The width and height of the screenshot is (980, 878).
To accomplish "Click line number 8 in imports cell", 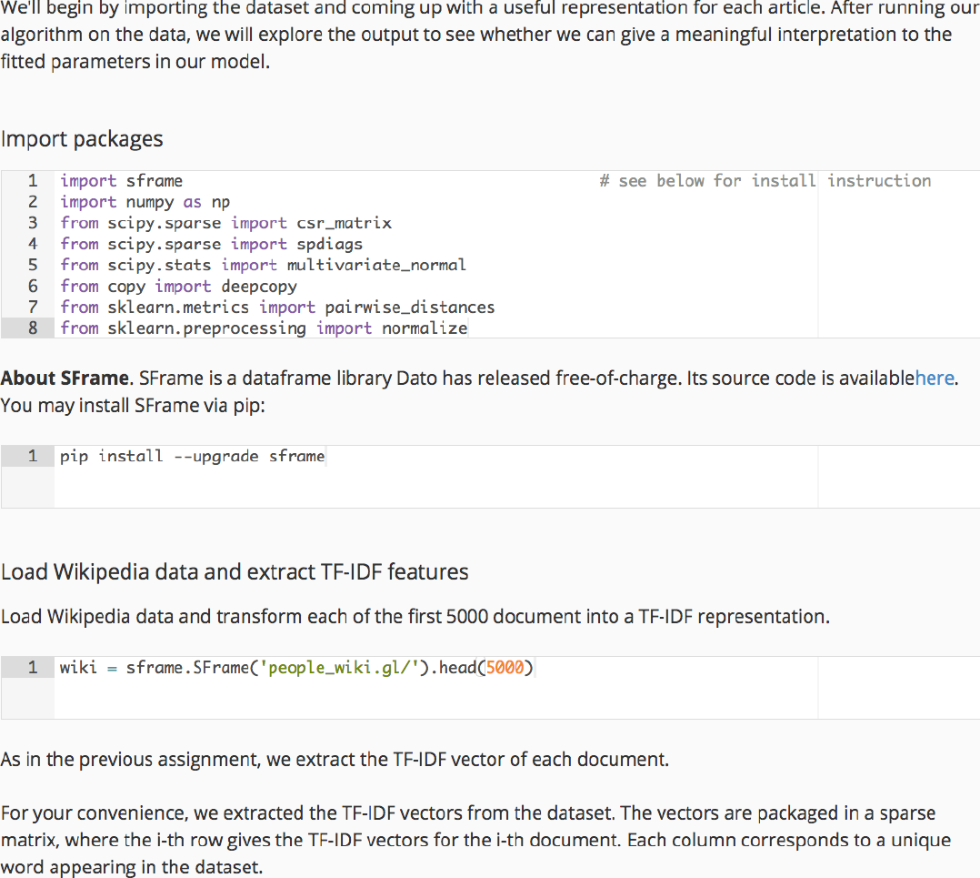I will 33,328.
